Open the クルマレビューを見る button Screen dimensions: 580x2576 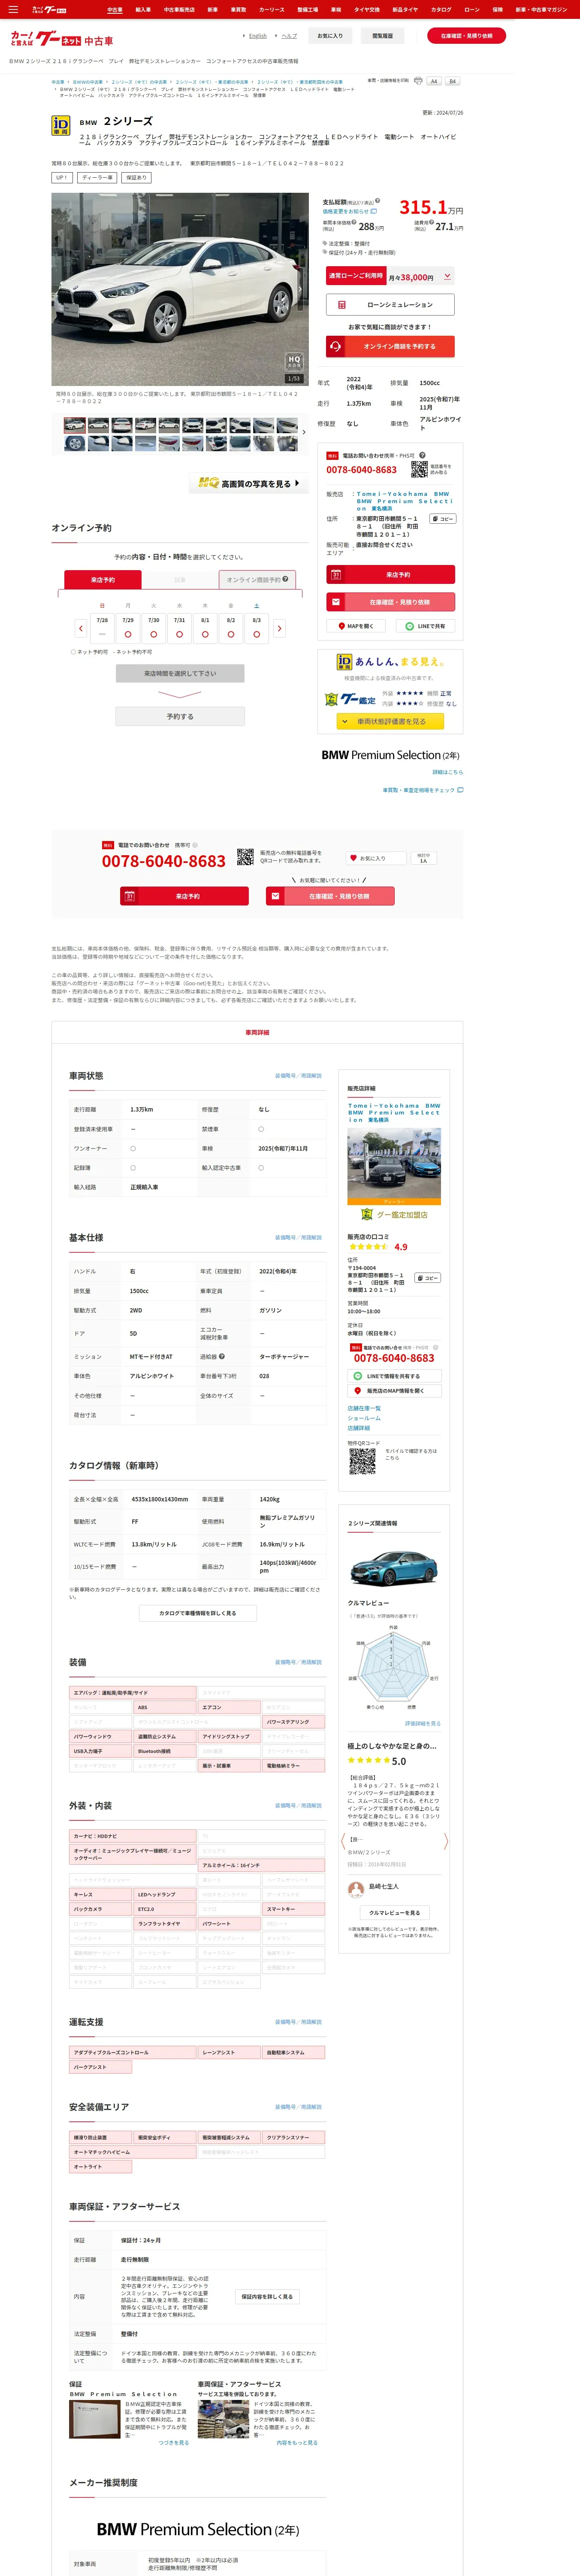coord(395,1913)
